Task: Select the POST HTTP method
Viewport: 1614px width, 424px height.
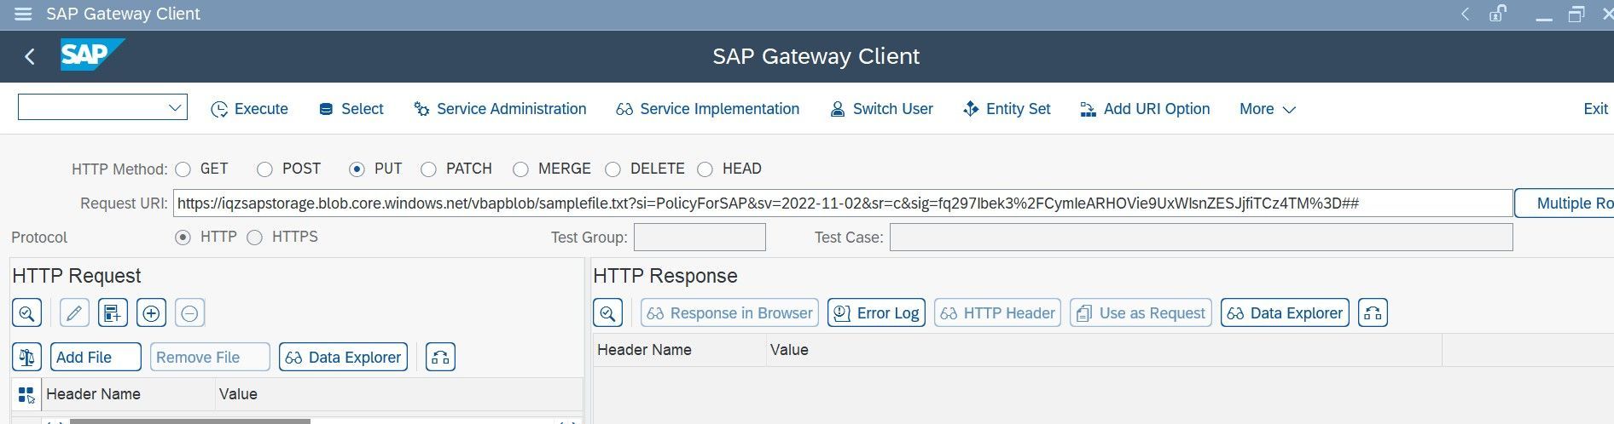Action: tap(264, 169)
